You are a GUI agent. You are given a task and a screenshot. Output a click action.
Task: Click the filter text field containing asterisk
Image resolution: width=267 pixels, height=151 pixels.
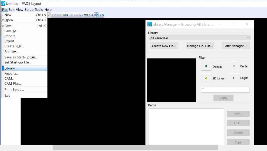pos(225,89)
